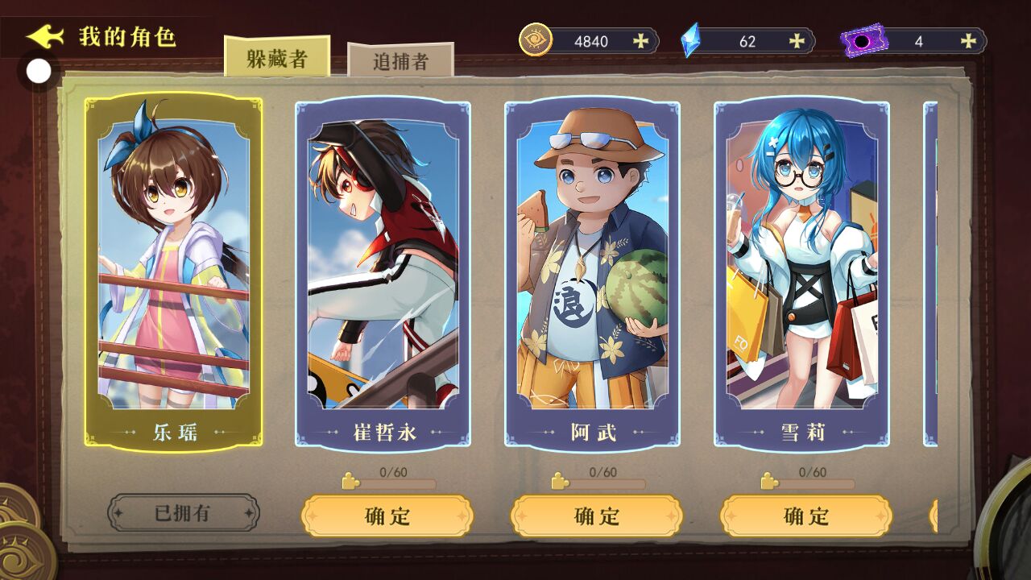
Task: Add more gold coins via plus icon
Action: (x=640, y=41)
